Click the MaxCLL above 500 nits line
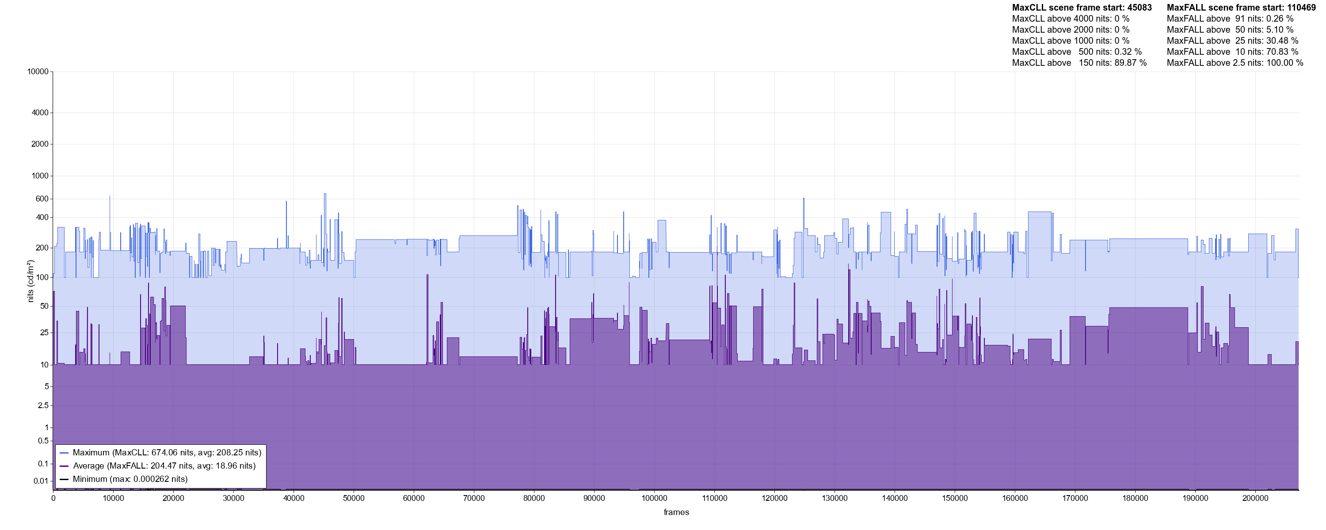Viewport: 1326px width, 530px height. click(1077, 52)
